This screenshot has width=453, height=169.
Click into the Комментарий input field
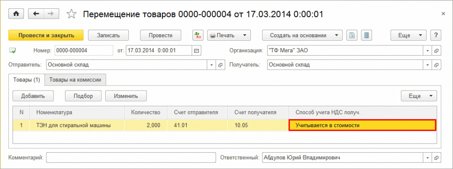(131, 158)
